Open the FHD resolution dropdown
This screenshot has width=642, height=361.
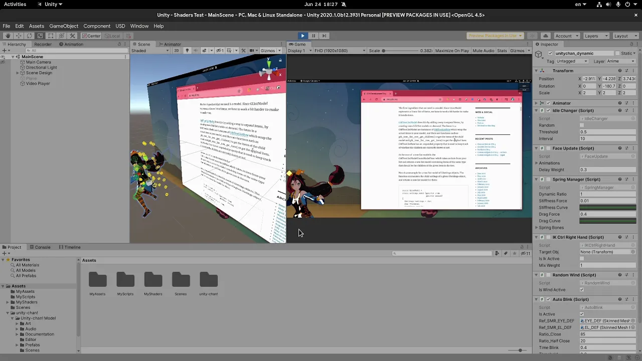coord(341,51)
